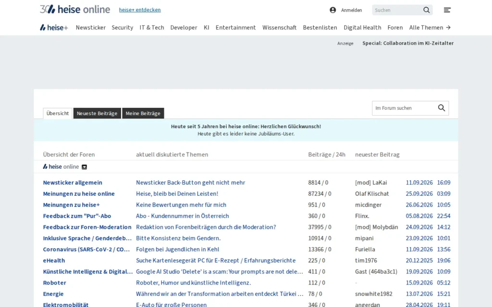Click the Anmelden login link

click(351, 10)
